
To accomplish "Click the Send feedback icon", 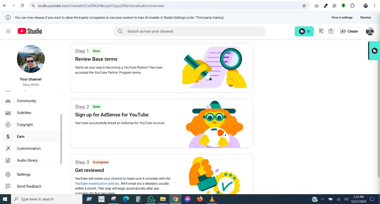I will point(8,186).
